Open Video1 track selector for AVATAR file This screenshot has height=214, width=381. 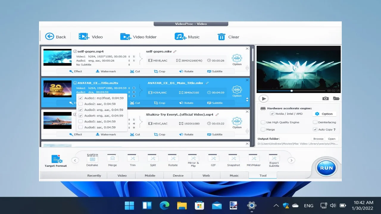tap(129, 88)
